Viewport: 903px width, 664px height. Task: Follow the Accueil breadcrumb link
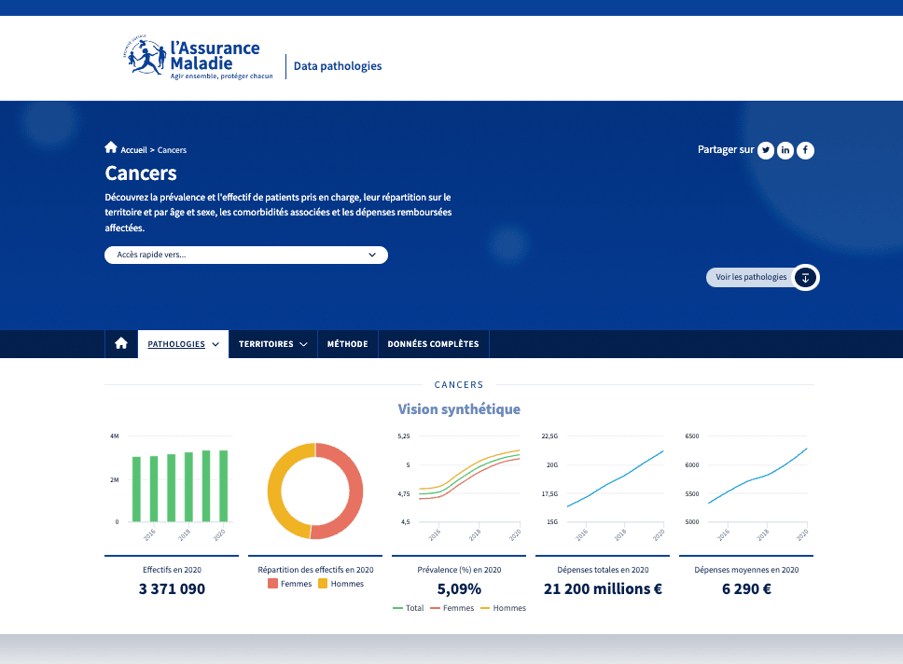coord(133,150)
